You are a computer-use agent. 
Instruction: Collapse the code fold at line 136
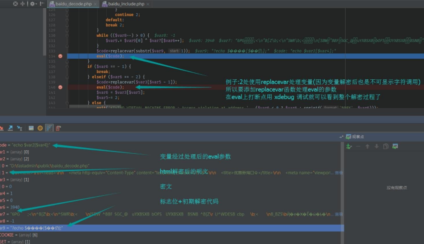coord(67,66)
